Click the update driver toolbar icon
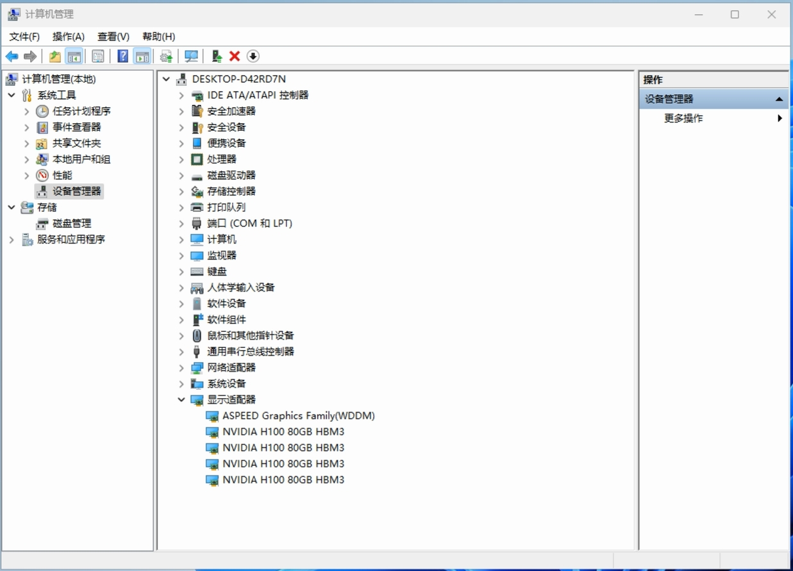 [167, 56]
